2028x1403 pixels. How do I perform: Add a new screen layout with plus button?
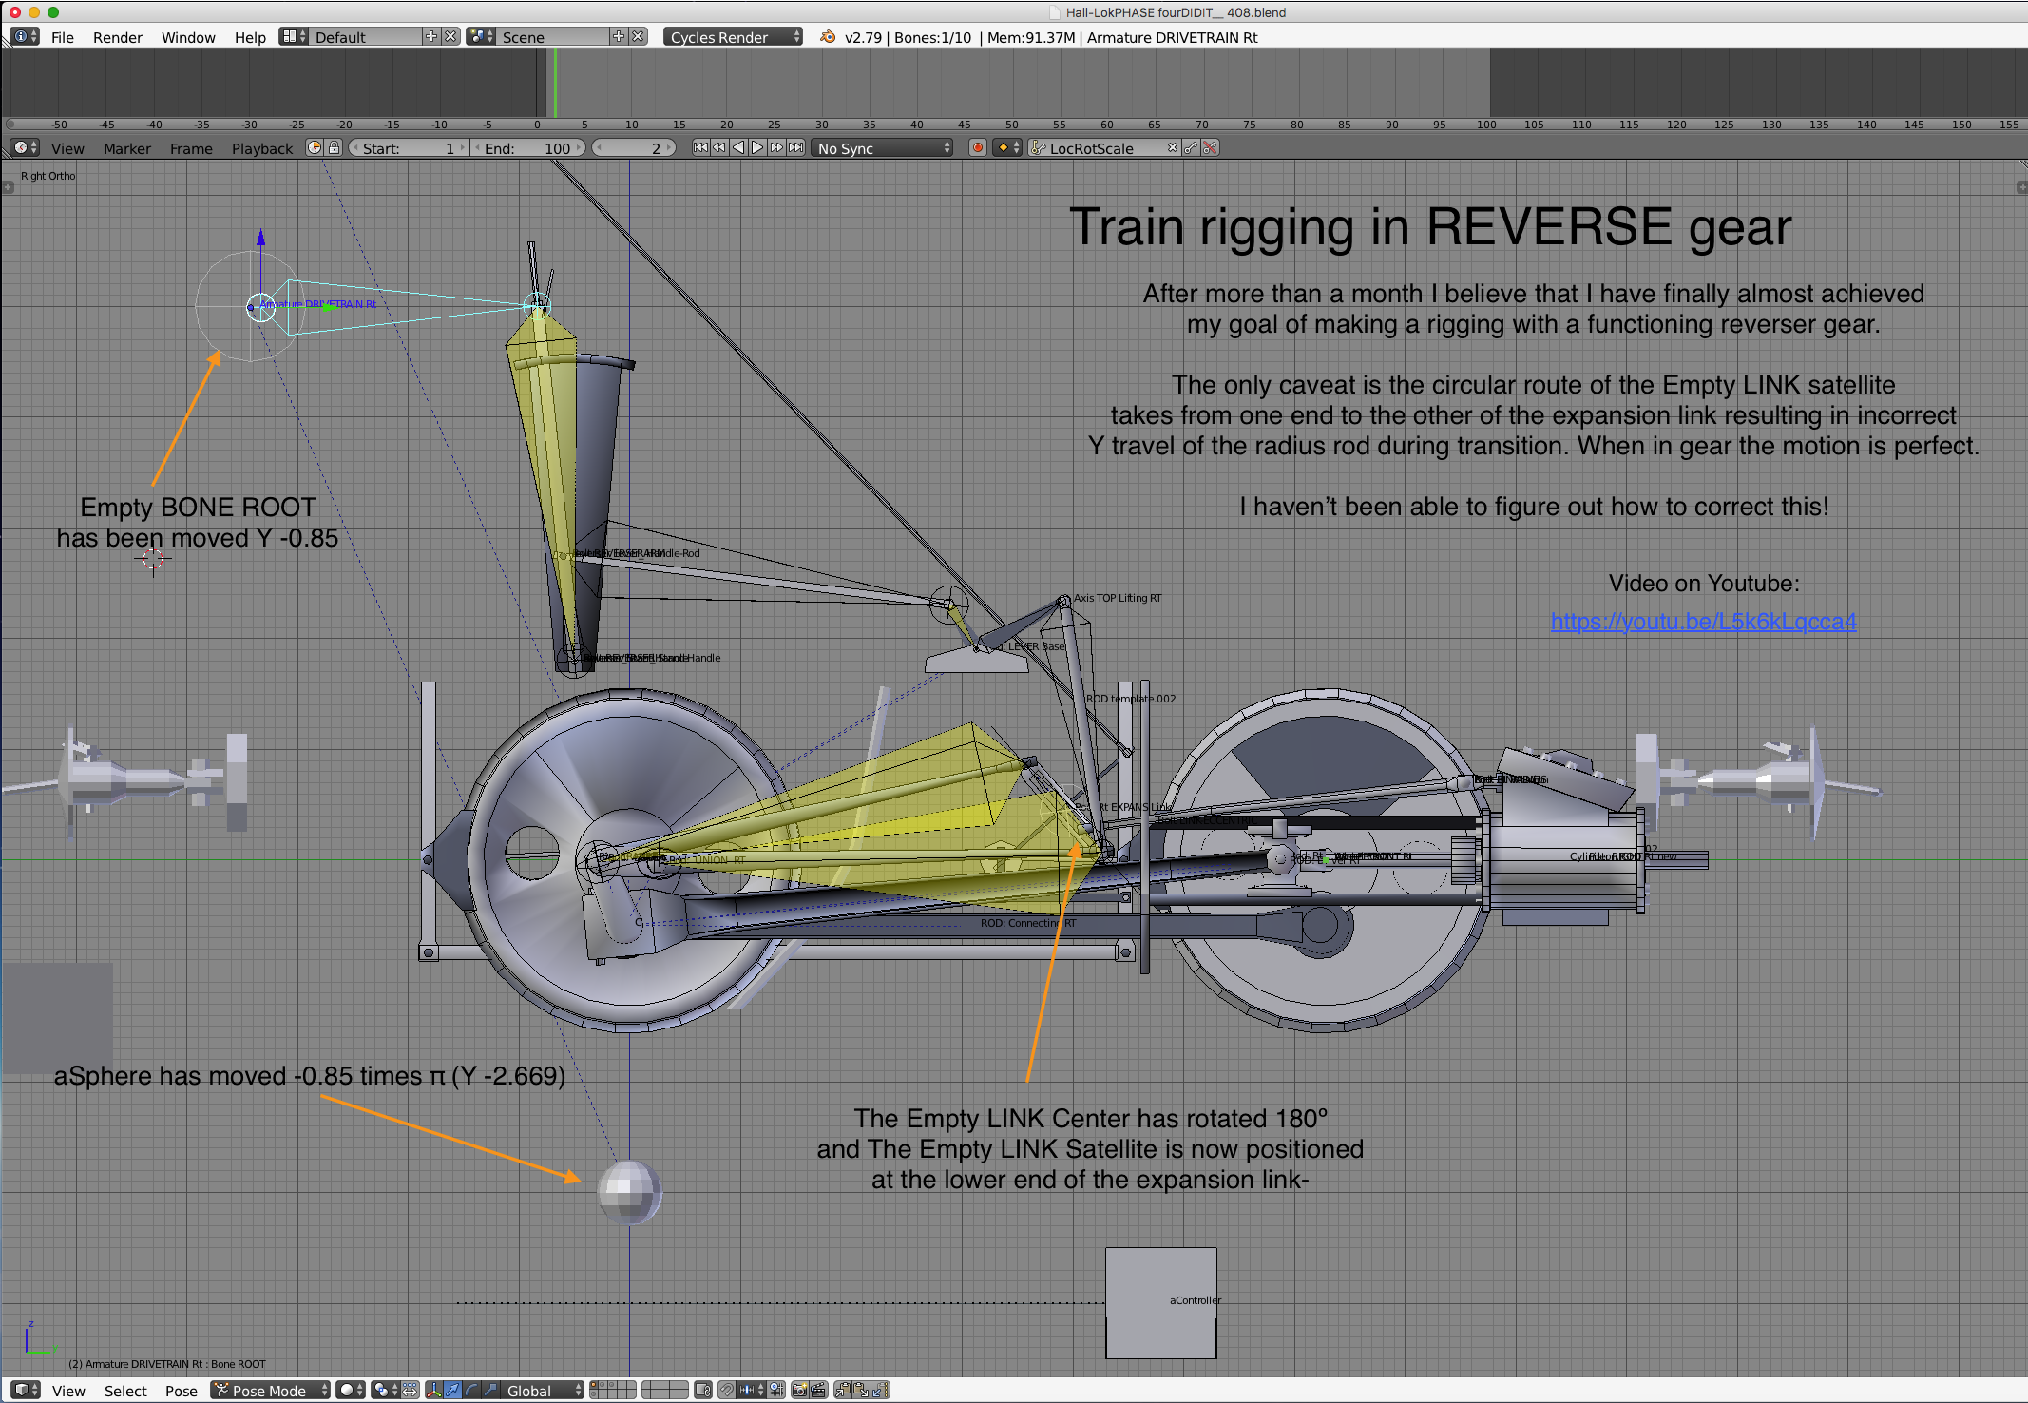tap(431, 37)
